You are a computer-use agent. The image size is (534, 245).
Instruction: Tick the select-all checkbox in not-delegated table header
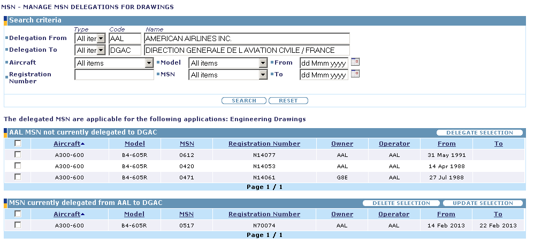[18, 144]
